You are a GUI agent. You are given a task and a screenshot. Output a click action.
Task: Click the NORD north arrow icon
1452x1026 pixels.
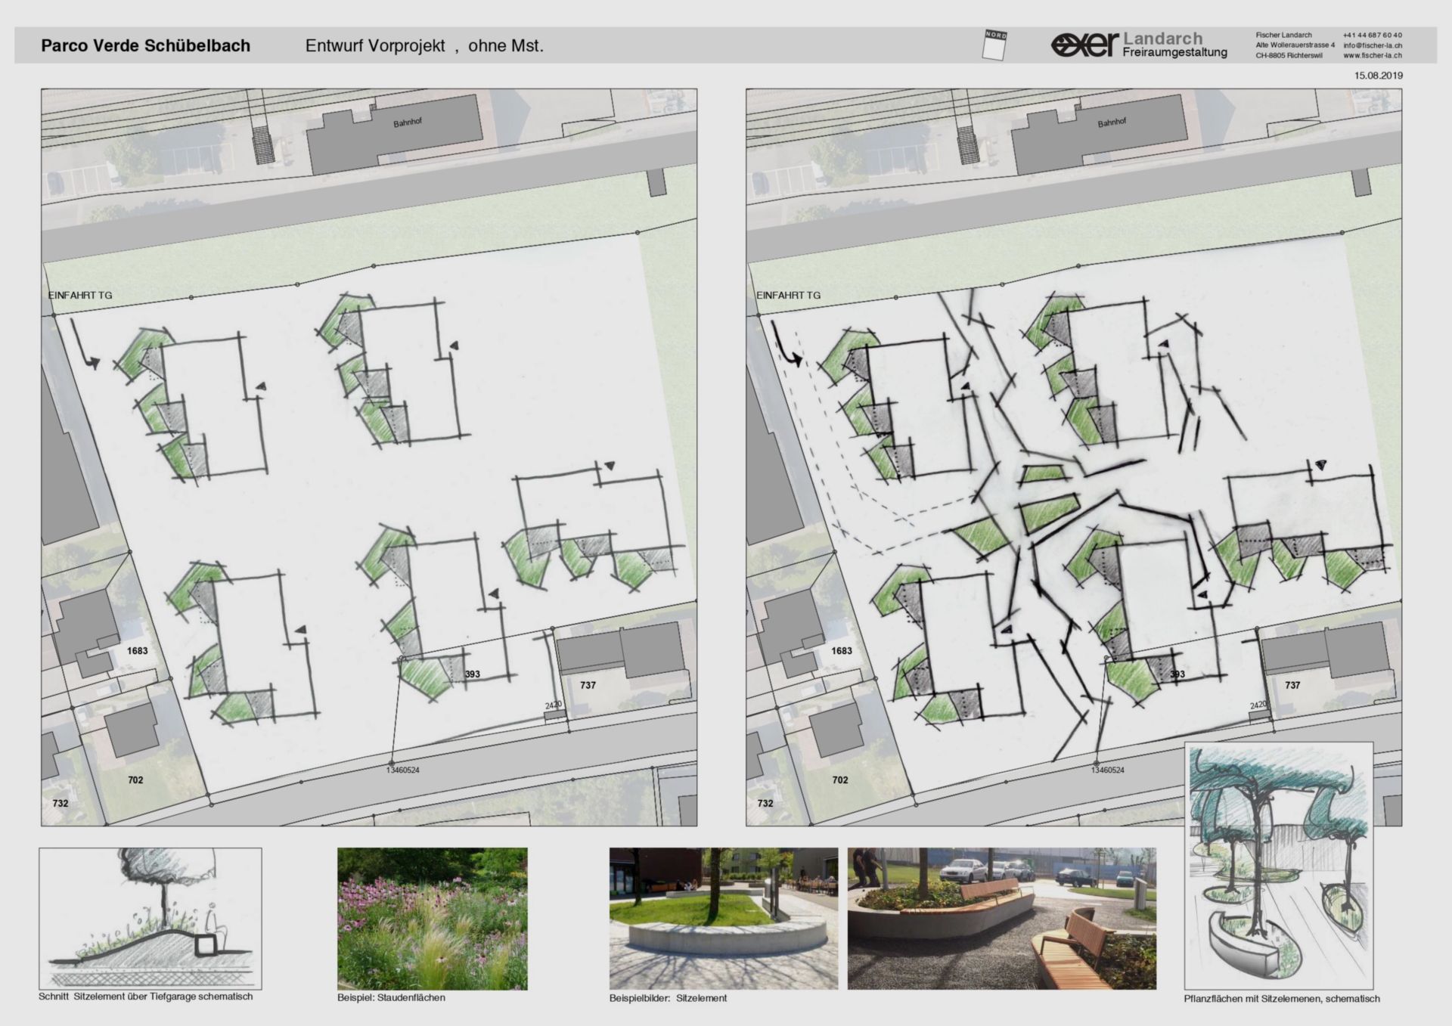995,45
